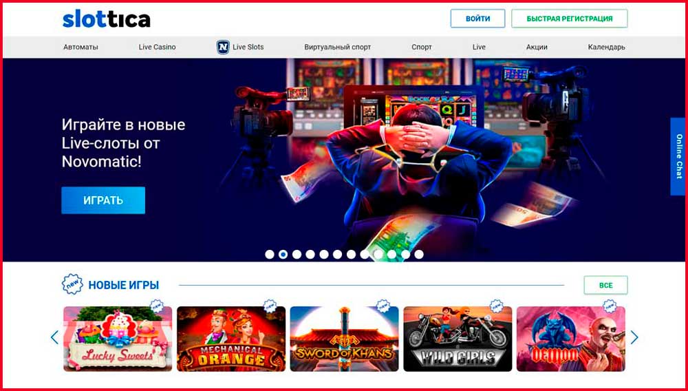Screen dimensions: 688x391
Task: Select the third banner slide dot
Action: click(x=297, y=254)
